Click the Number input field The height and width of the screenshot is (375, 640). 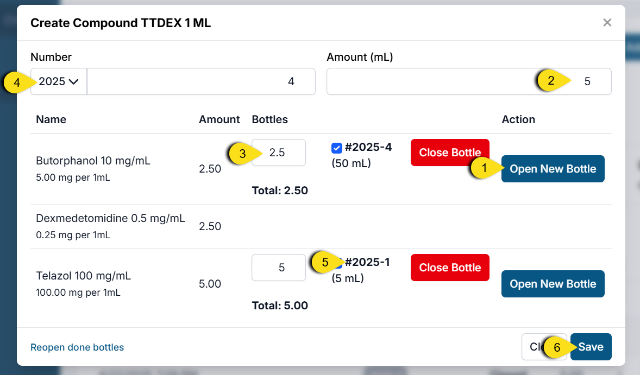pyautogui.click(x=201, y=81)
